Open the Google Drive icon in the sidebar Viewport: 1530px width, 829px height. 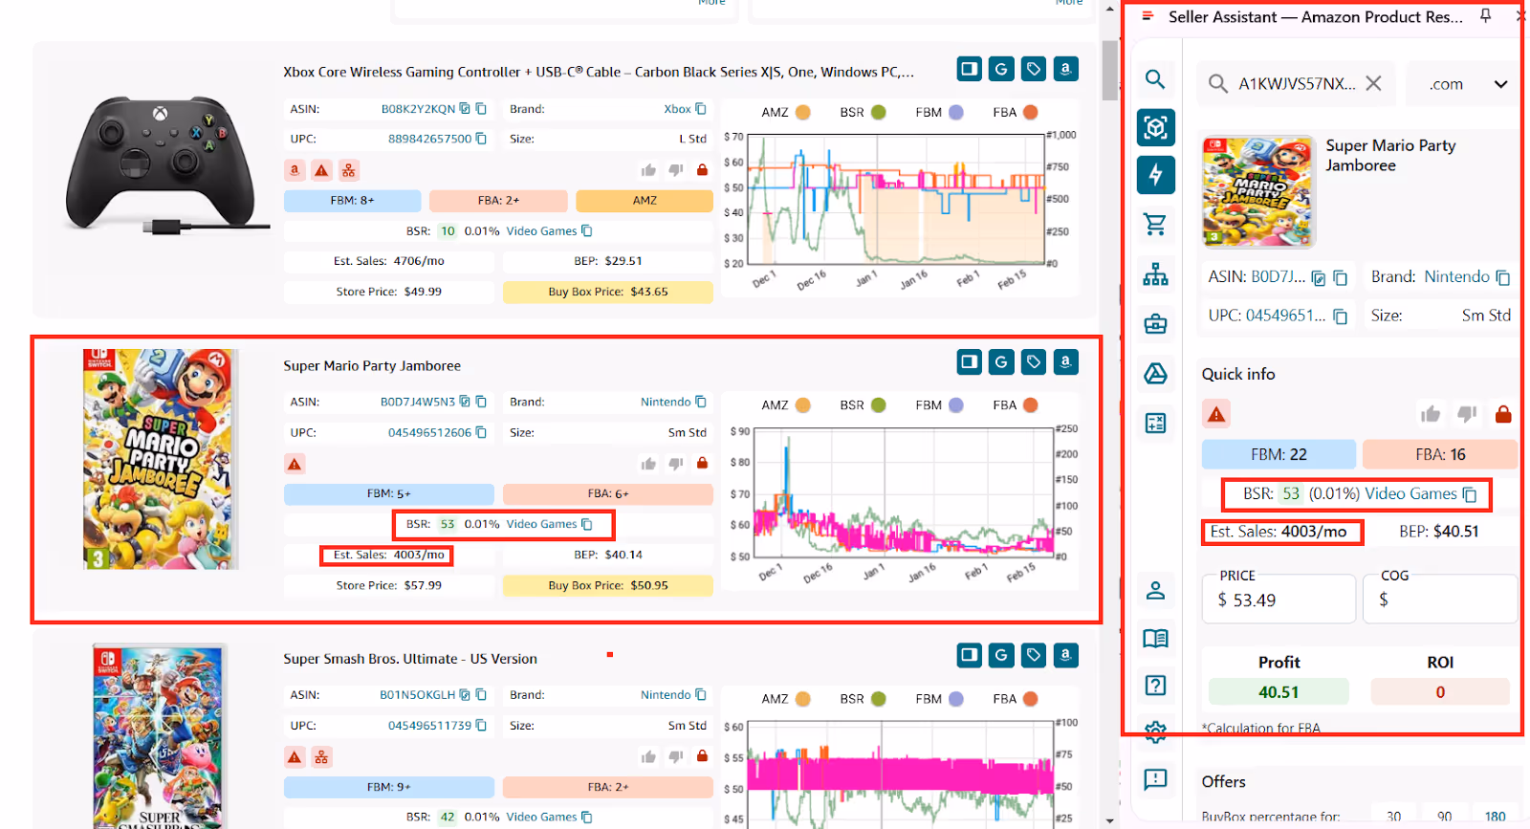coord(1155,374)
